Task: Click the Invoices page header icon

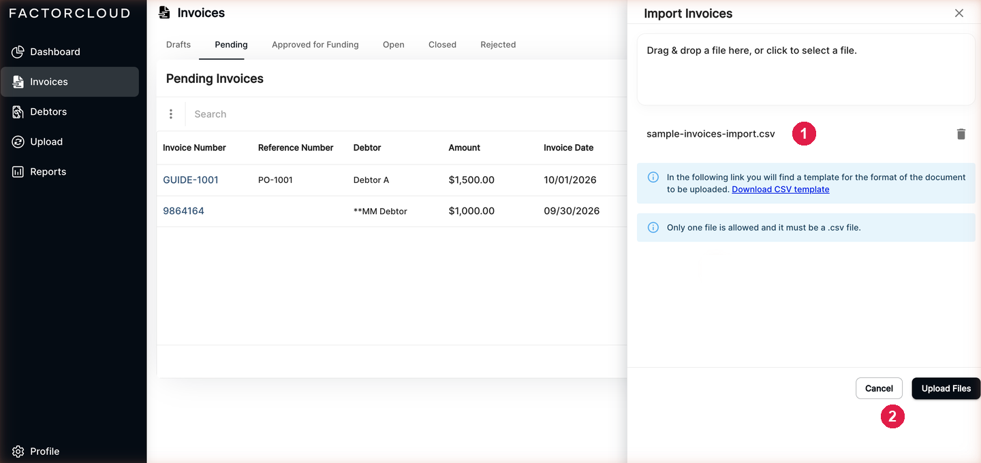Action: point(164,12)
